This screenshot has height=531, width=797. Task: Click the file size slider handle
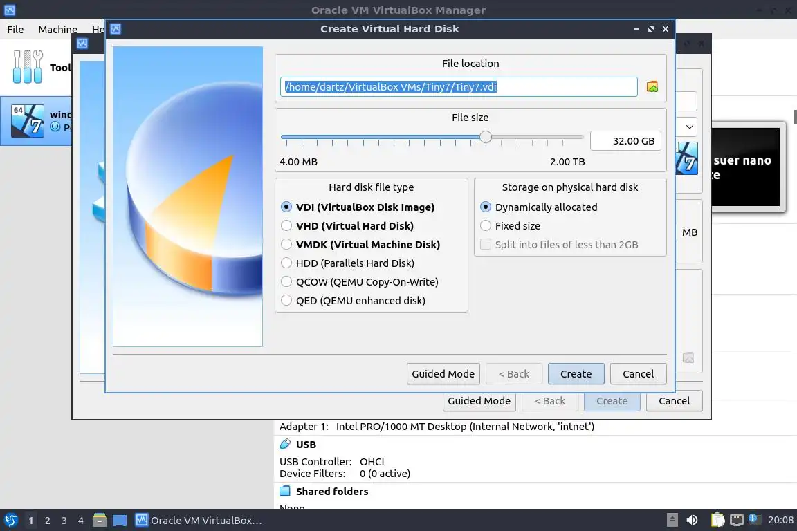pyautogui.click(x=486, y=137)
